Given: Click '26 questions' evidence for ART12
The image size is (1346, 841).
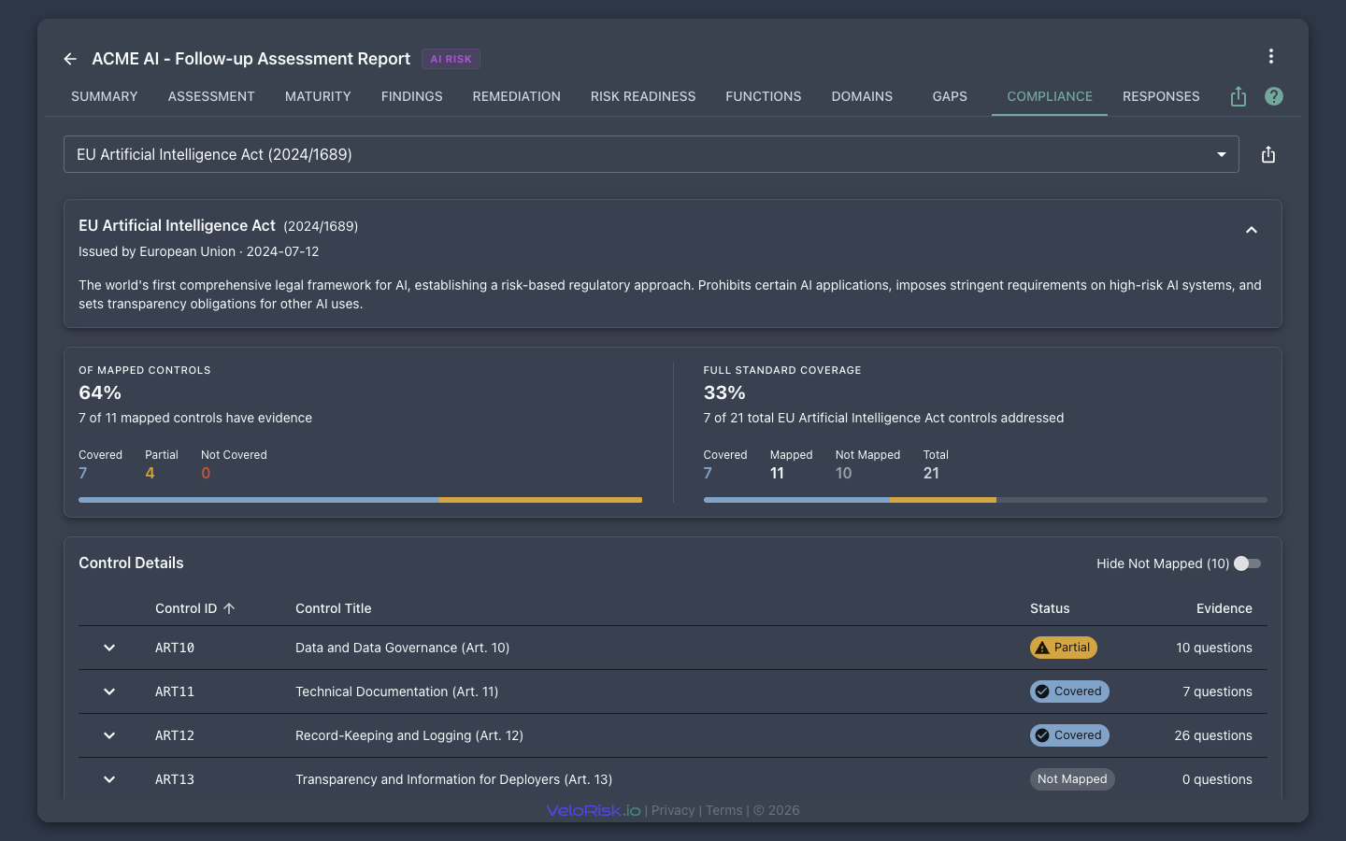Looking at the screenshot, I should (1213, 735).
